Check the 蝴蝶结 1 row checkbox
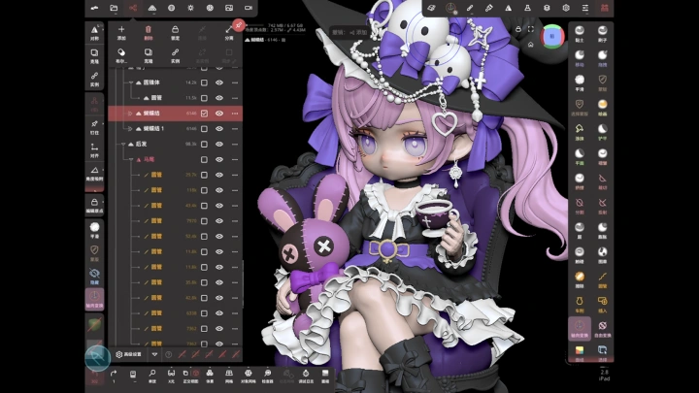The height and width of the screenshot is (393, 699). [x=204, y=129]
